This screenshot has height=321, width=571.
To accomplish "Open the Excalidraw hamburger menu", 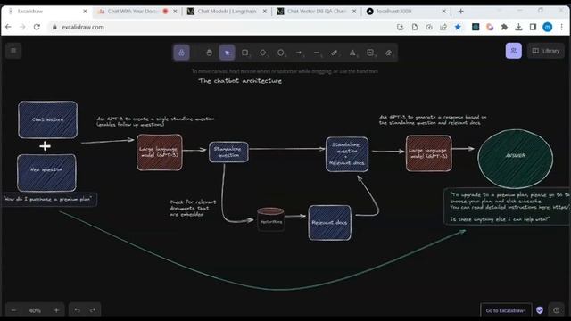I will 13,51.
